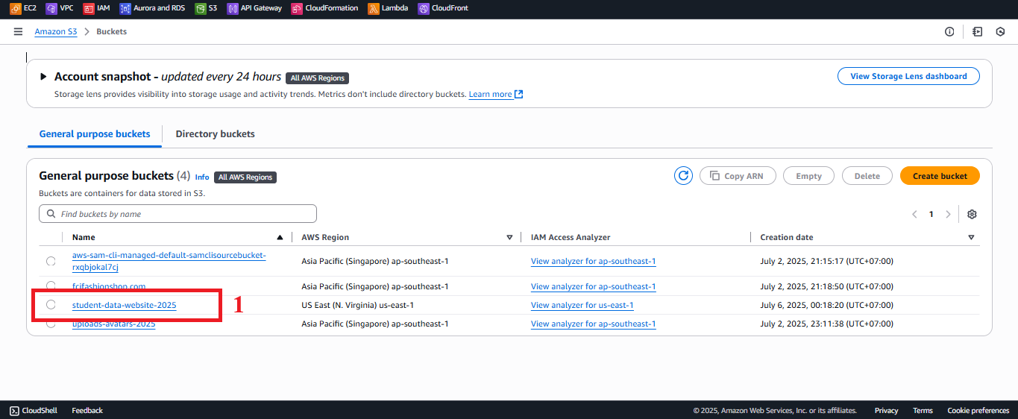Image resolution: width=1018 pixels, height=419 pixels.
Task: Open View analyzer for us-east-1 link
Action: pos(582,305)
